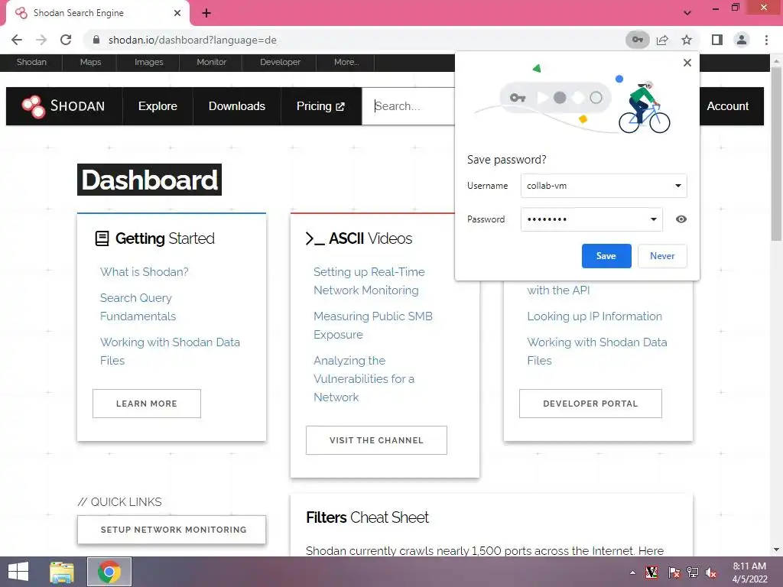Close the Shodan Search Engine tab

click(177, 13)
